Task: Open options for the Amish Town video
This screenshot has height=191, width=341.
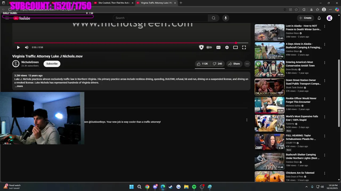Action: (x=324, y=63)
